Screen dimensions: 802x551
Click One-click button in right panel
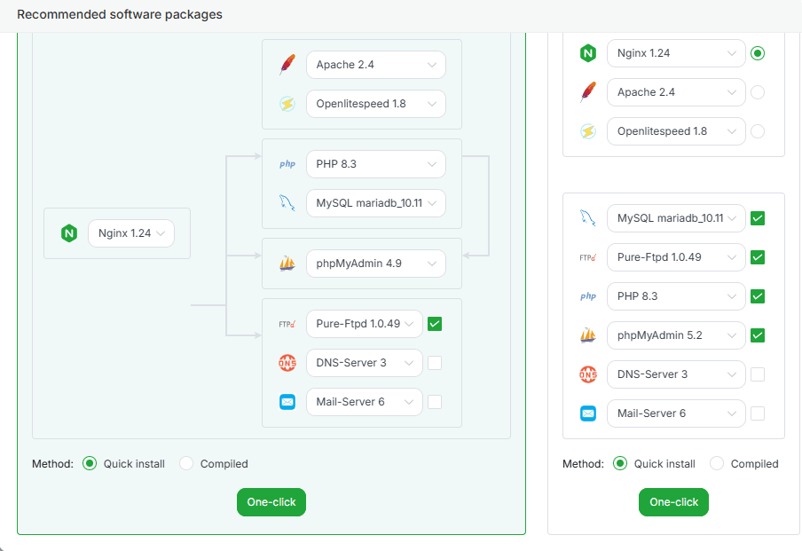673,502
